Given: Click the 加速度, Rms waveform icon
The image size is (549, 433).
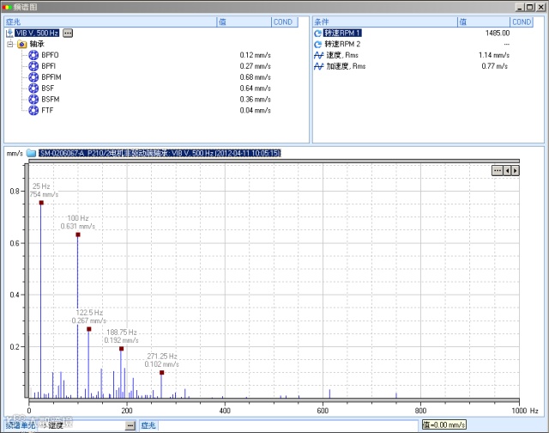Looking at the screenshot, I should point(318,66).
